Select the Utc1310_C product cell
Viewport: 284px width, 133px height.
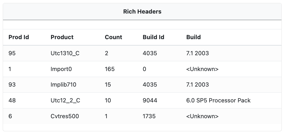click(x=65, y=53)
